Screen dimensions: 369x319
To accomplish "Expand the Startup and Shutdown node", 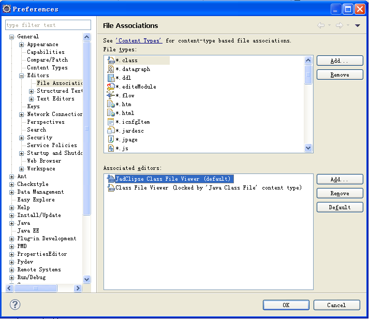I will (x=21, y=153).
